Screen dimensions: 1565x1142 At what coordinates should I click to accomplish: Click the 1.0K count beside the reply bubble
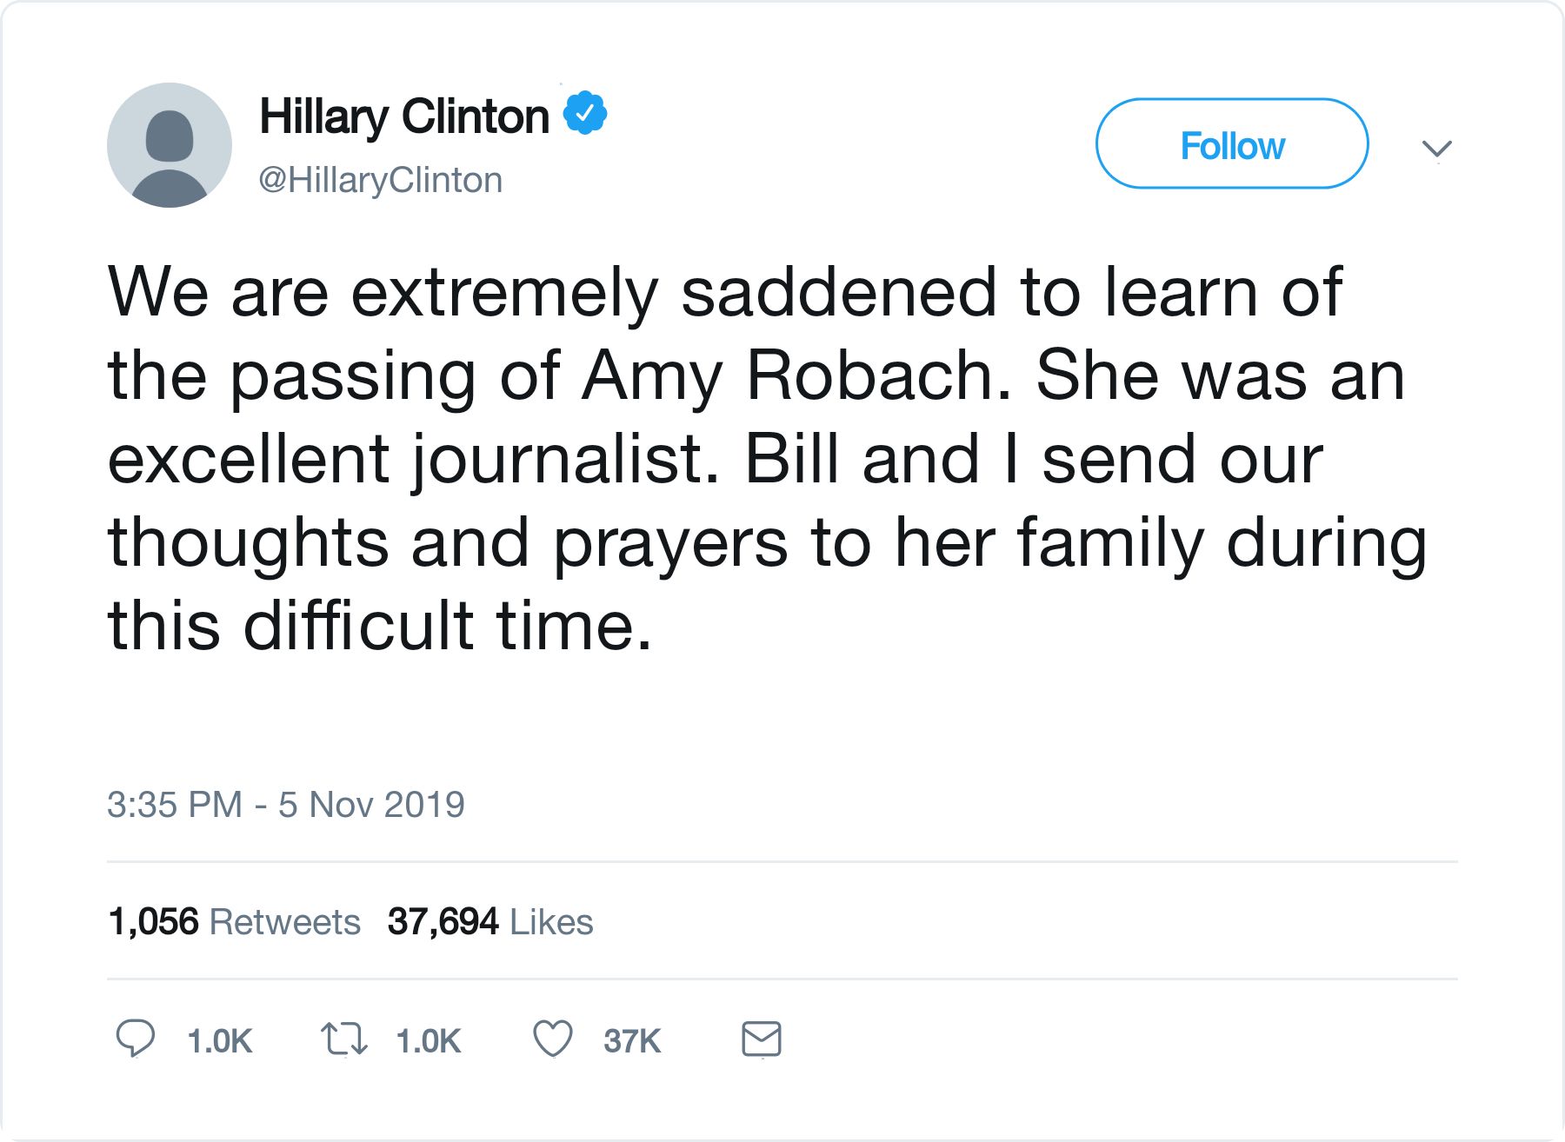(x=220, y=1041)
